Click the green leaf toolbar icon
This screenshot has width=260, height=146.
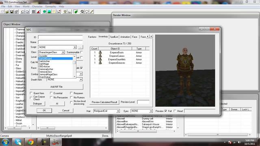coord(76,12)
